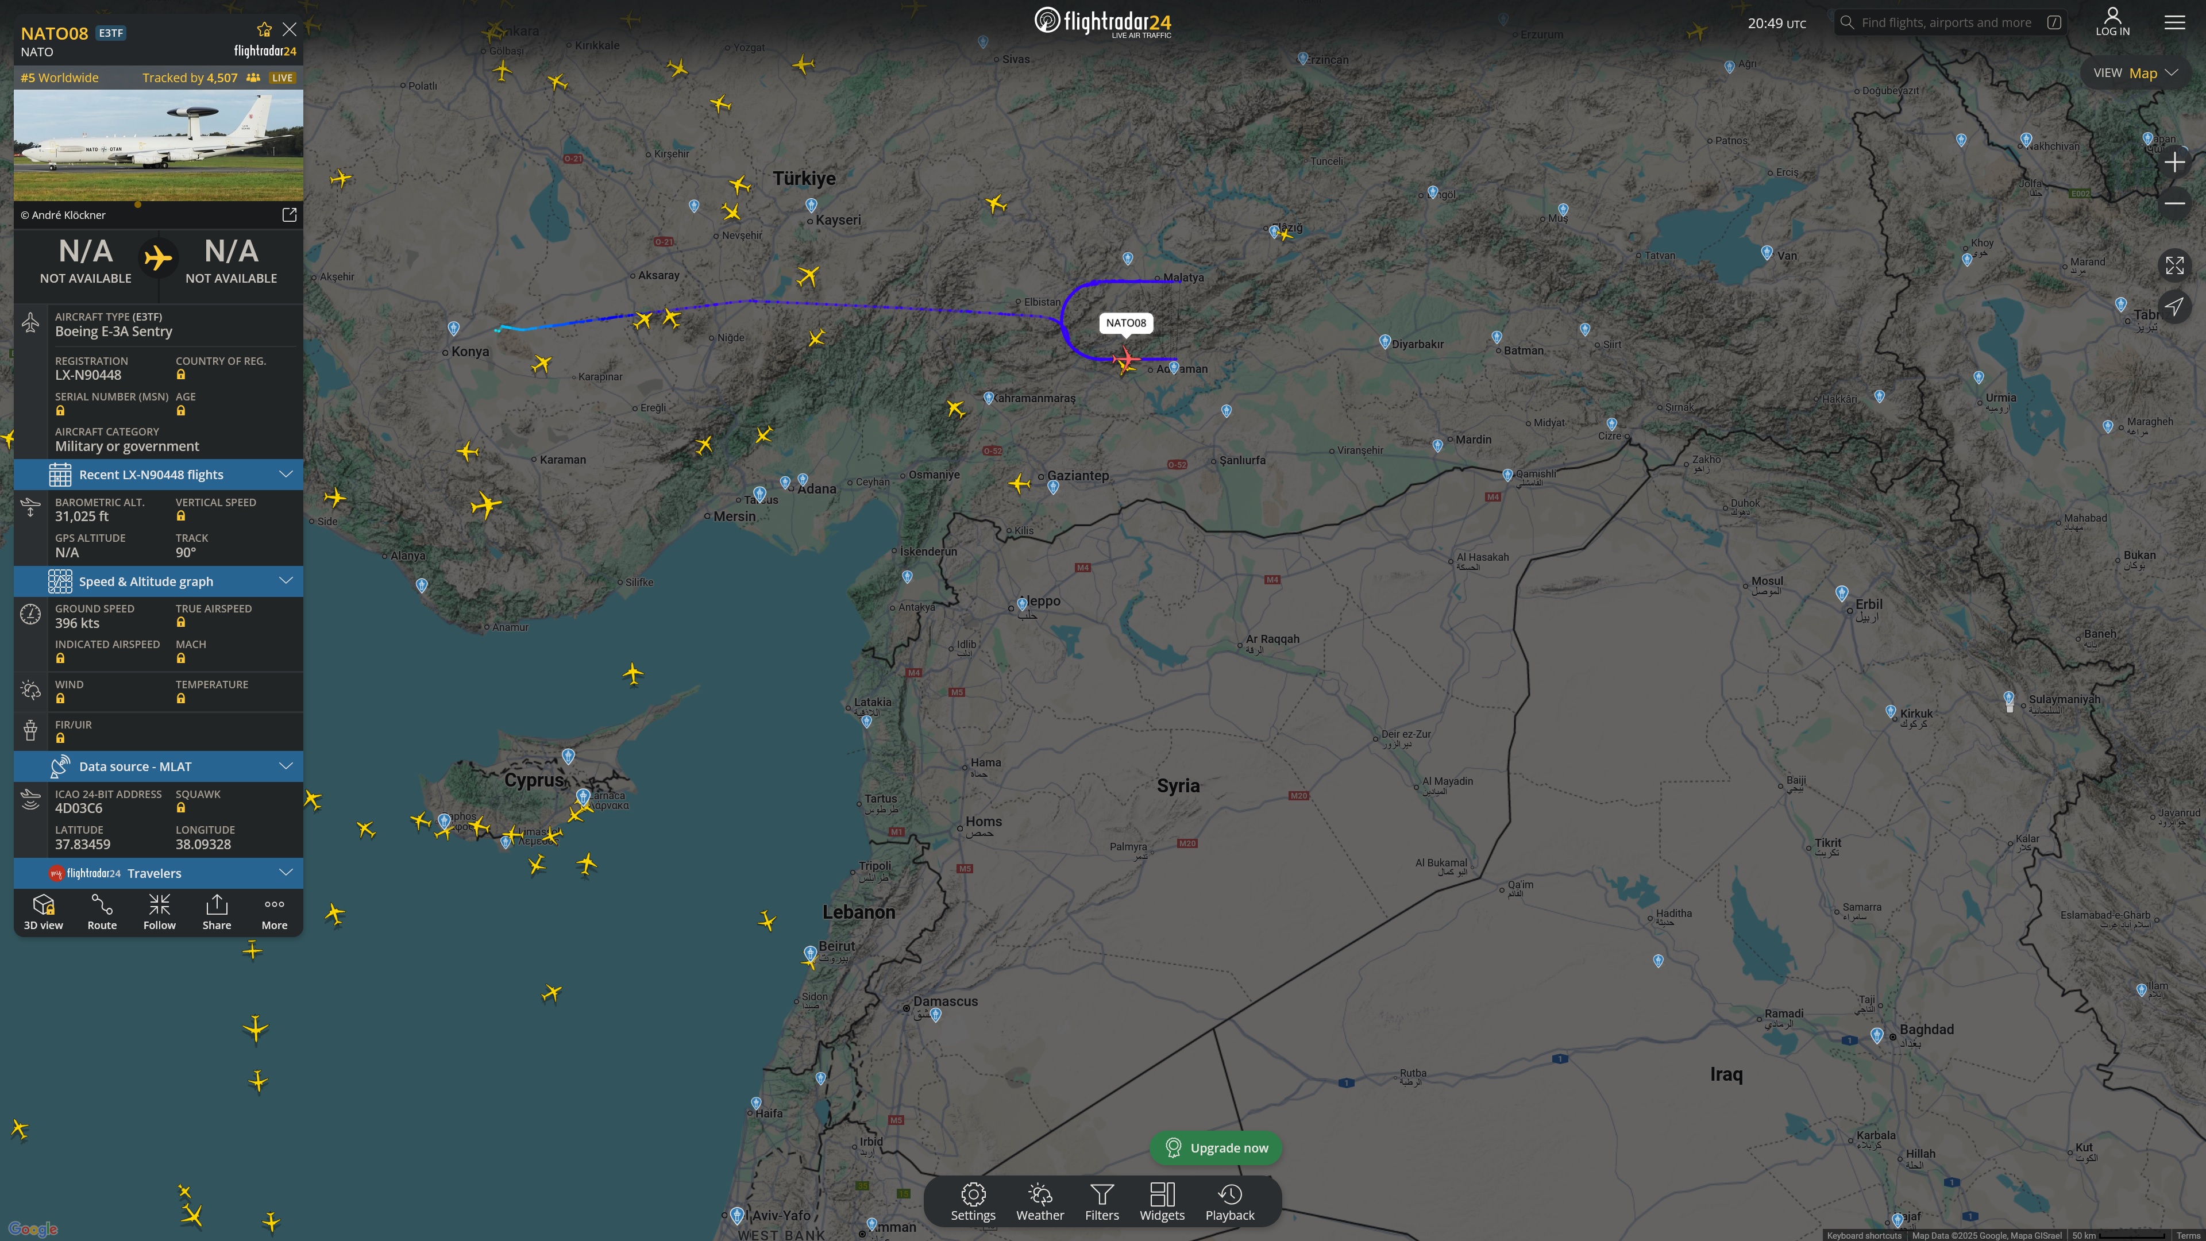This screenshot has width=2206, height=1241.
Task: Click the Konya airport pin
Action: tap(454, 328)
